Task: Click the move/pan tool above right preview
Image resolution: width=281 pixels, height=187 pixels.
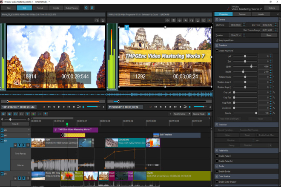Action: coord(168,20)
